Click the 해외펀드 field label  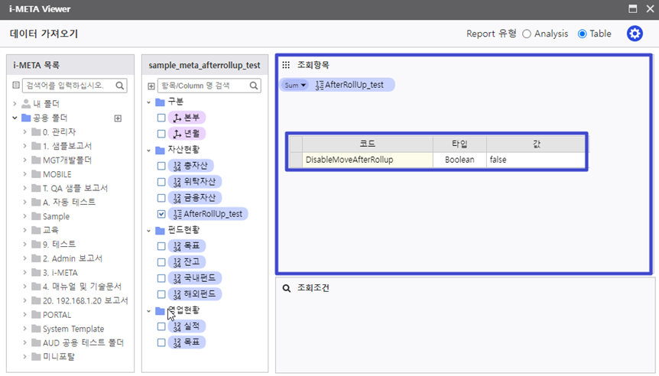coord(200,294)
